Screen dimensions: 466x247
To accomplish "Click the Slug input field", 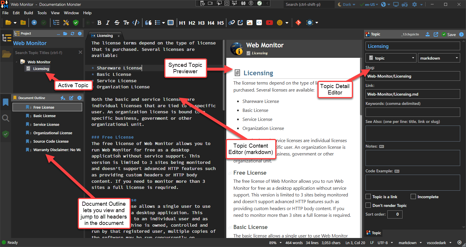I will pyautogui.click(x=413, y=76).
